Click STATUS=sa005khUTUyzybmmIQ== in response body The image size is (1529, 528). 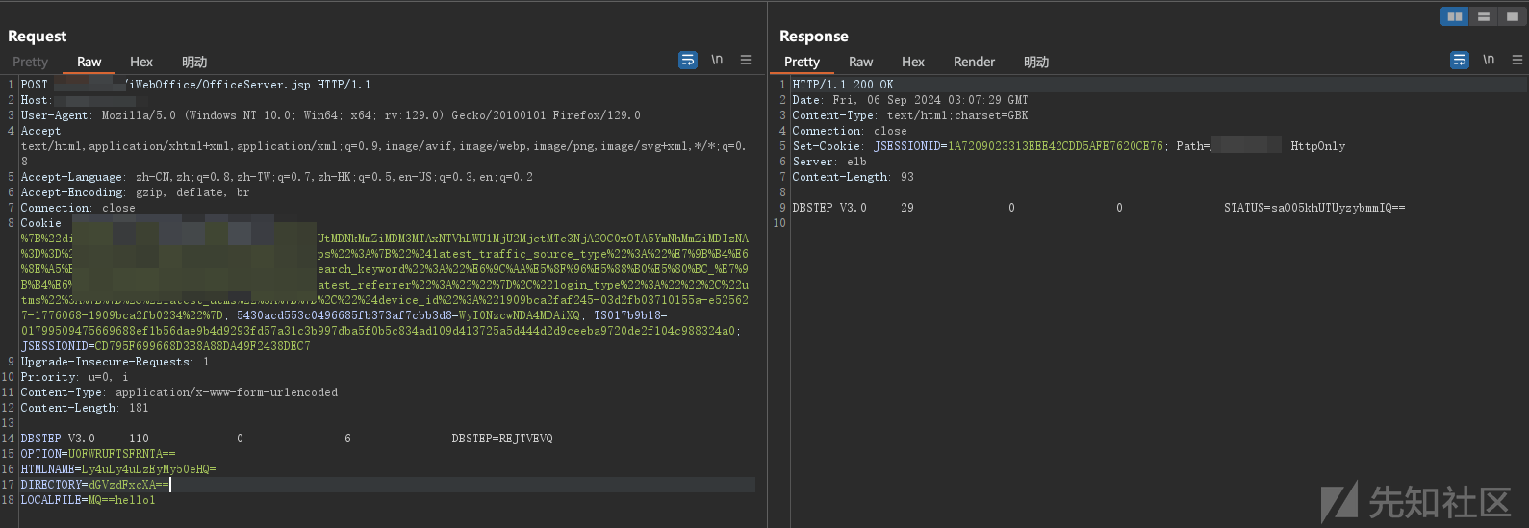[x=1314, y=208]
